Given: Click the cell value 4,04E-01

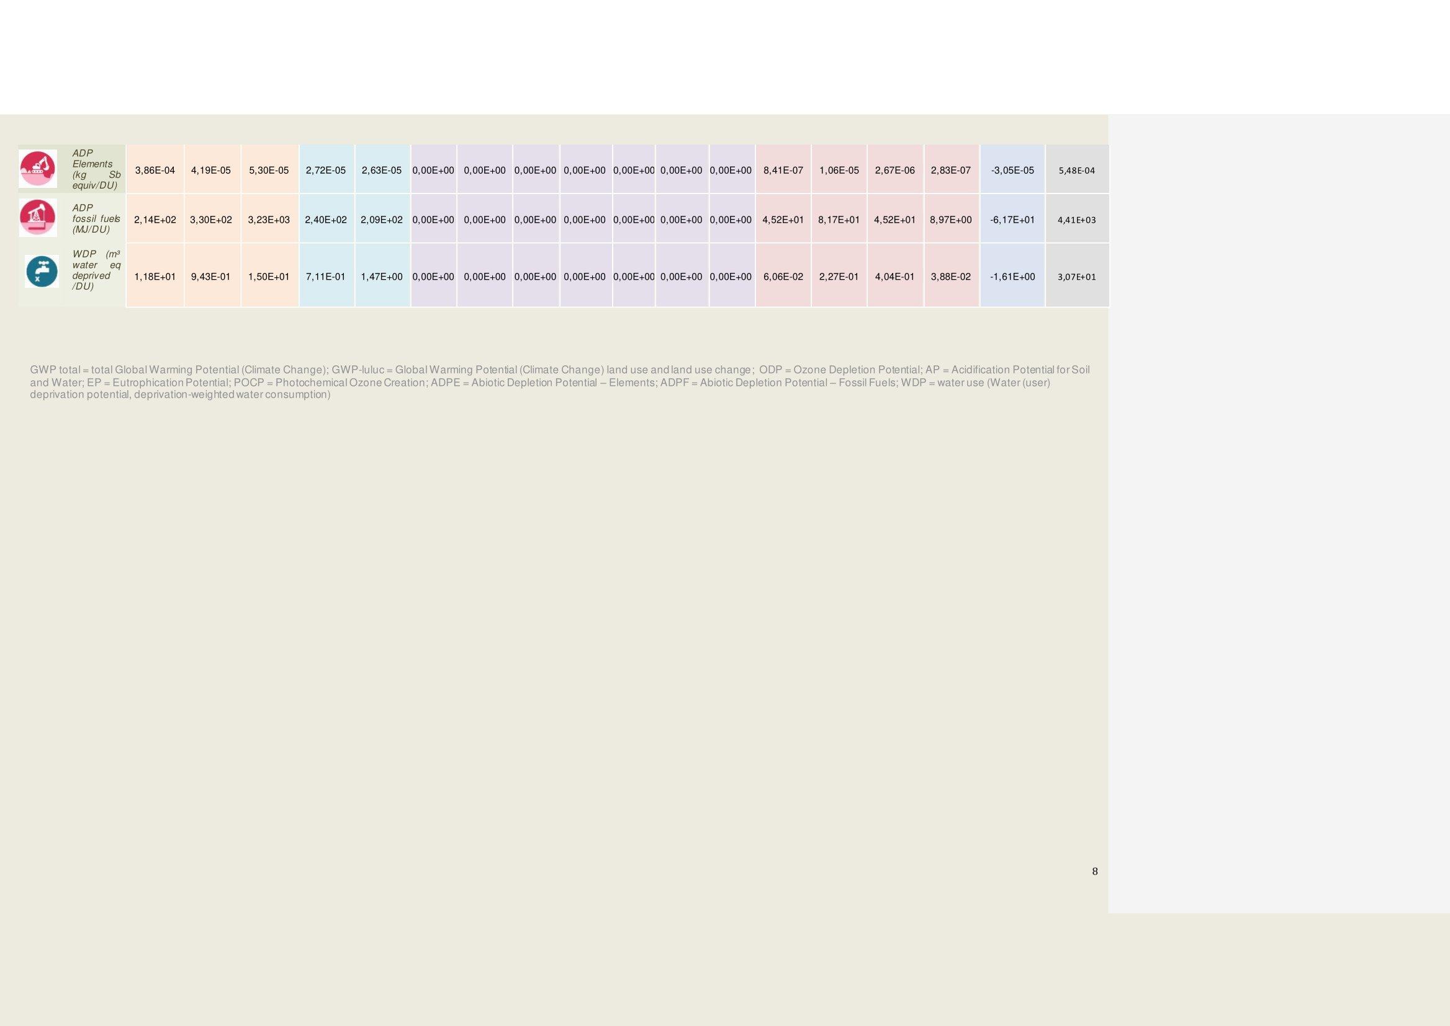Looking at the screenshot, I should point(895,277).
